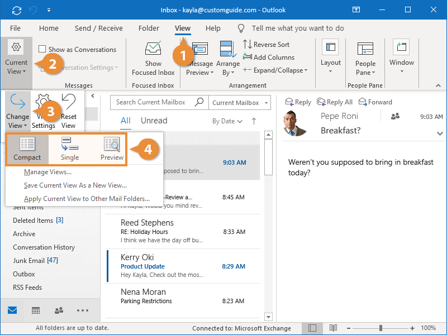447x335 pixels.
Task: Collapse the ribbon with the chevron
Action: (x=438, y=85)
